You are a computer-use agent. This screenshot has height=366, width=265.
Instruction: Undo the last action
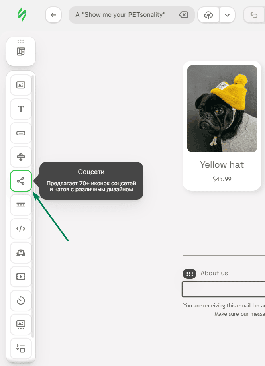click(x=254, y=15)
